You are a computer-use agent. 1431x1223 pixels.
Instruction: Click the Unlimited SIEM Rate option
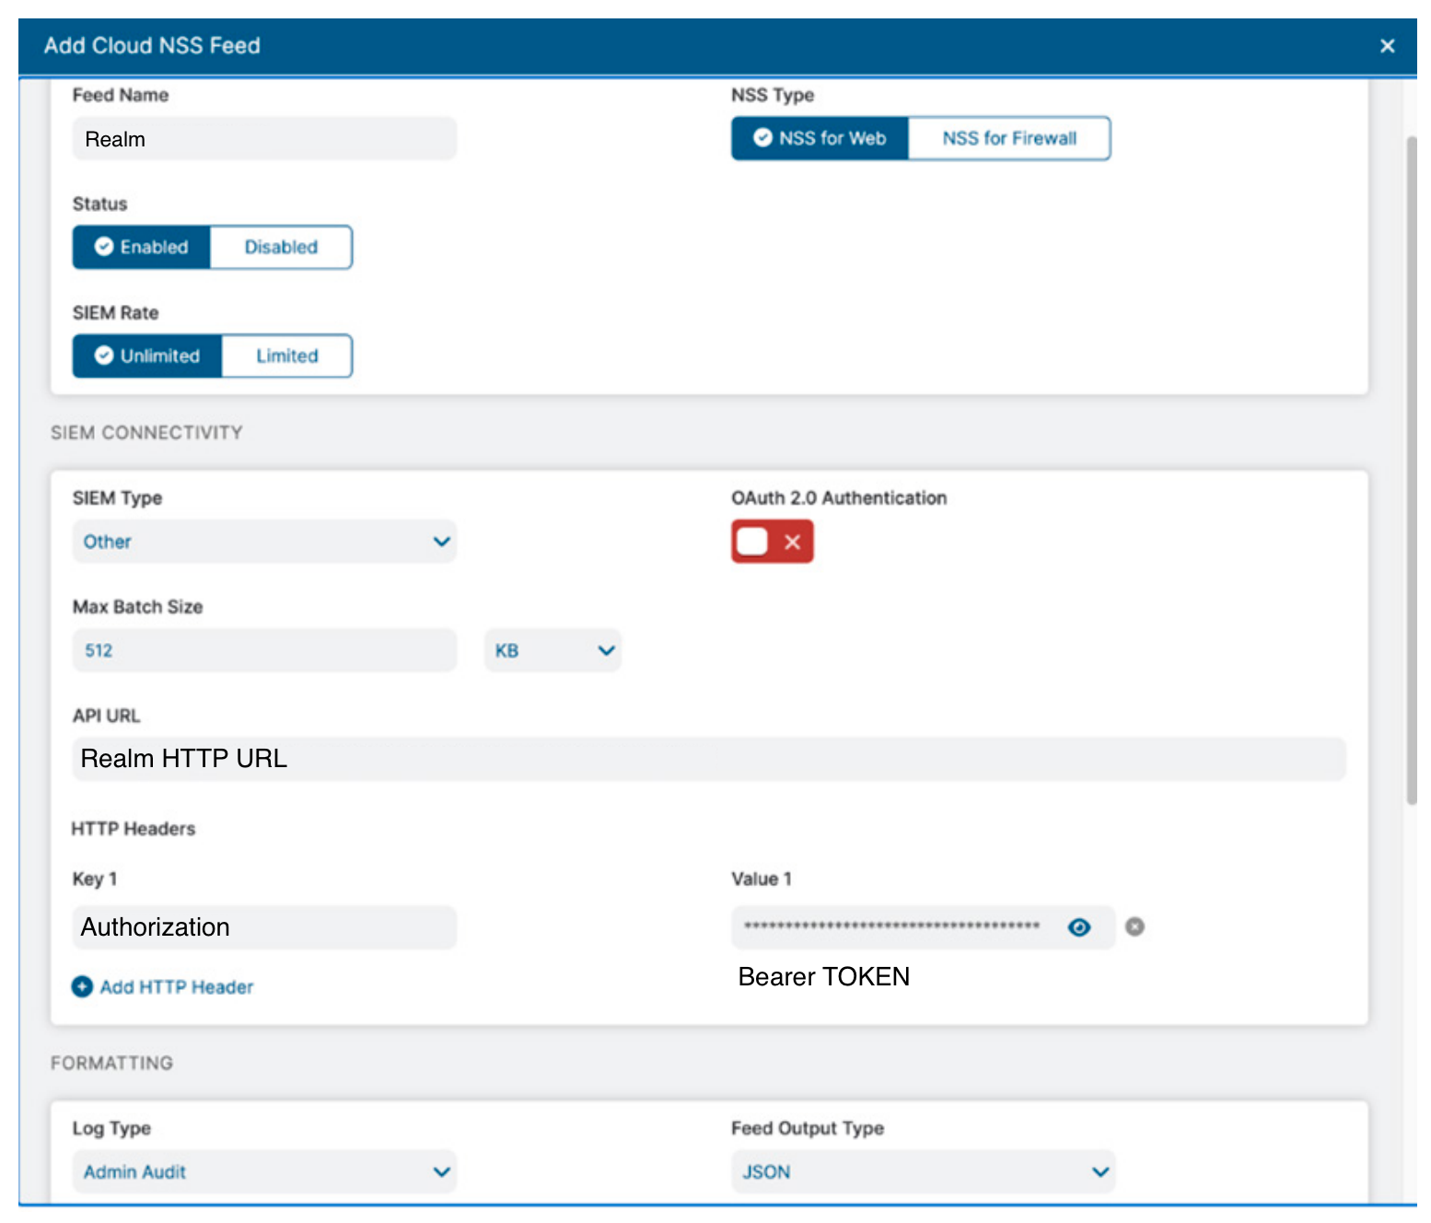[x=147, y=355]
